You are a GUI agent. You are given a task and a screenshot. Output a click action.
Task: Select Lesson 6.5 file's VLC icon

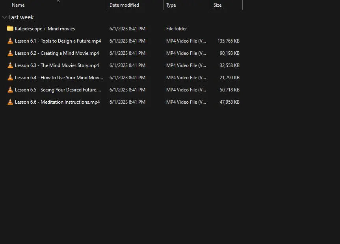click(10, 89)
